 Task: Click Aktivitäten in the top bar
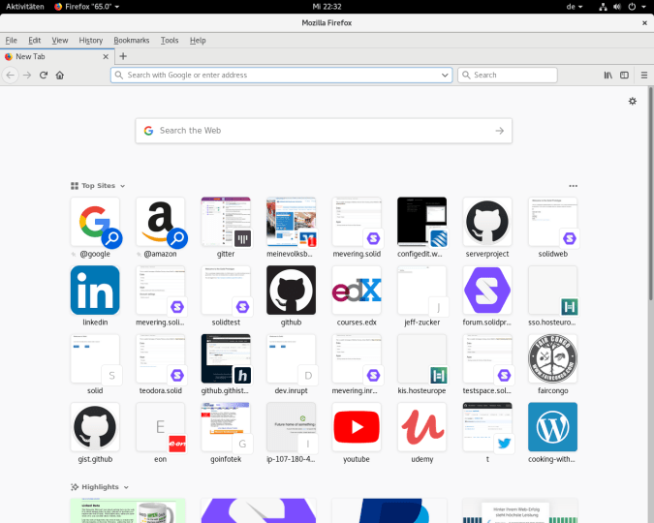(x=25, y=7)
